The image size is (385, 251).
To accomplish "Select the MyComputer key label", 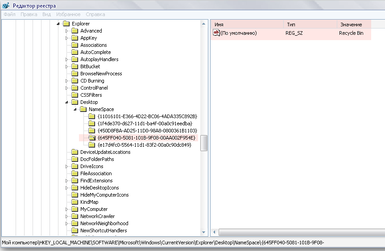I will [x=94, y=209].
